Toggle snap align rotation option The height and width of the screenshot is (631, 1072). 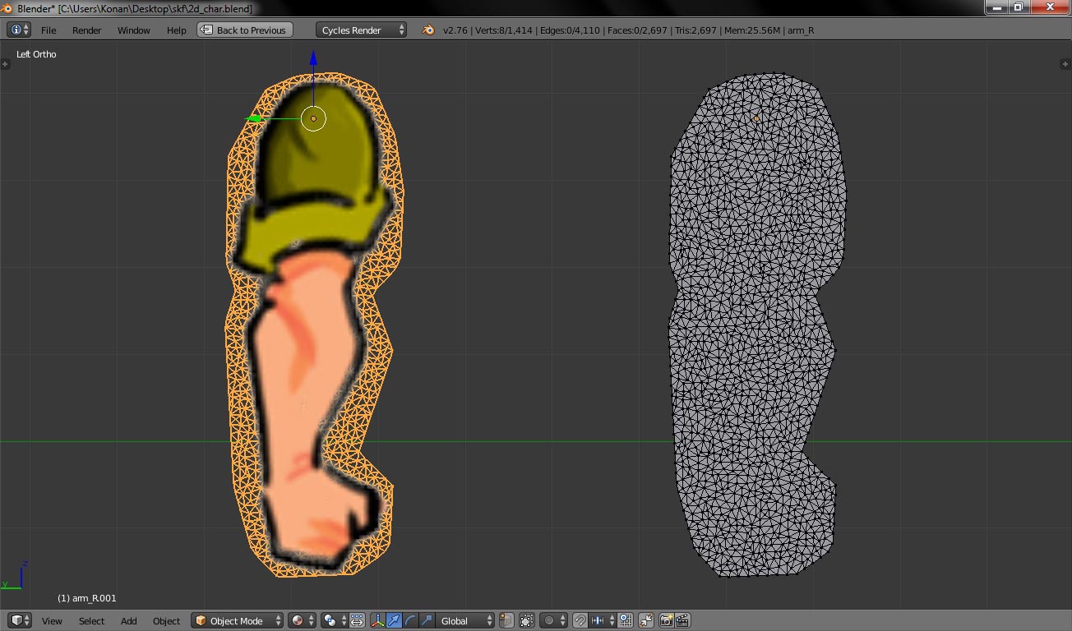(x=626, y=620)
